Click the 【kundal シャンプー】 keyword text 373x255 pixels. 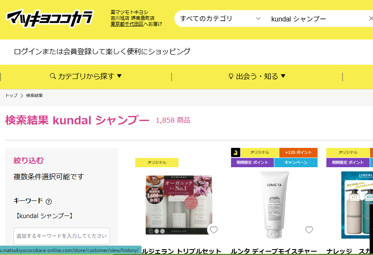[45, 216]
